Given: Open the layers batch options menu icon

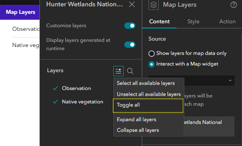Looking at the screenshot, I should [x=118, y=71].
